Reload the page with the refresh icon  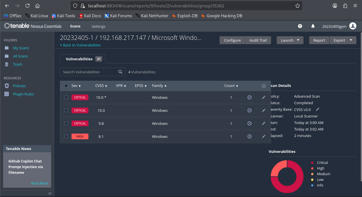coord(27,6)
